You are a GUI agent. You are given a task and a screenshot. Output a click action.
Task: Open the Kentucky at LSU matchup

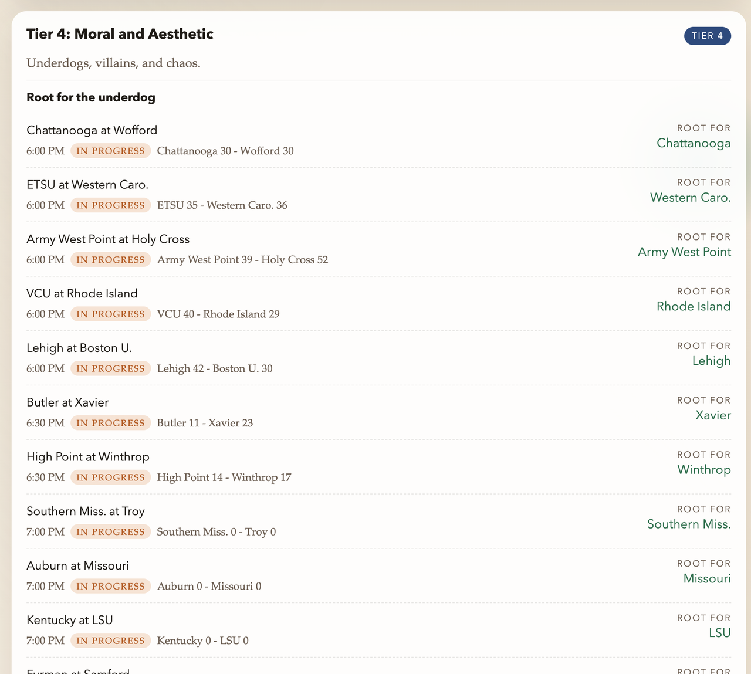(x=70, y=621)
